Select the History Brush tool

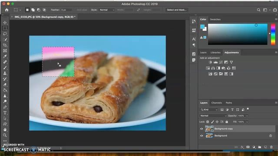pyautogui.click(x=5, y=79)
